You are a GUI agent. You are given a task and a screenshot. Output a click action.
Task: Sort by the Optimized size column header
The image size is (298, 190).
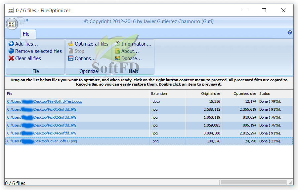240,94
